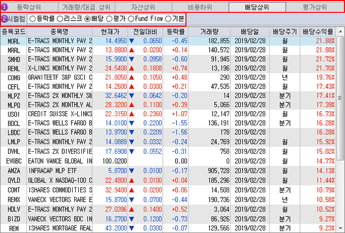Click the SMHD stock code
Screen dimensions: 345x233
pos(13,59)
